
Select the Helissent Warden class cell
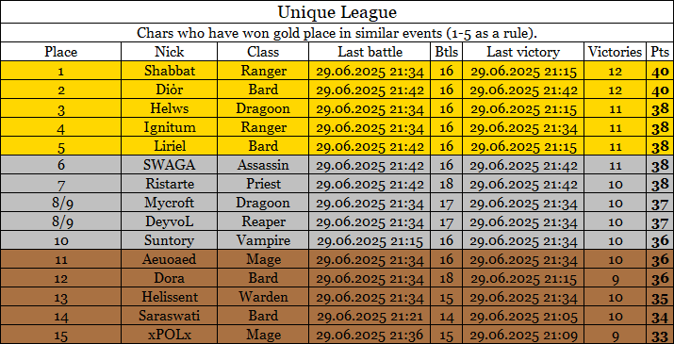pos(263,298)
